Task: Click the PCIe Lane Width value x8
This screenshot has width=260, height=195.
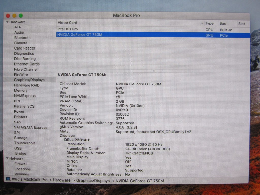Action: tap(118, 97)
